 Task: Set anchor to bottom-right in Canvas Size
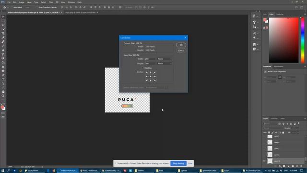[154, 80]
